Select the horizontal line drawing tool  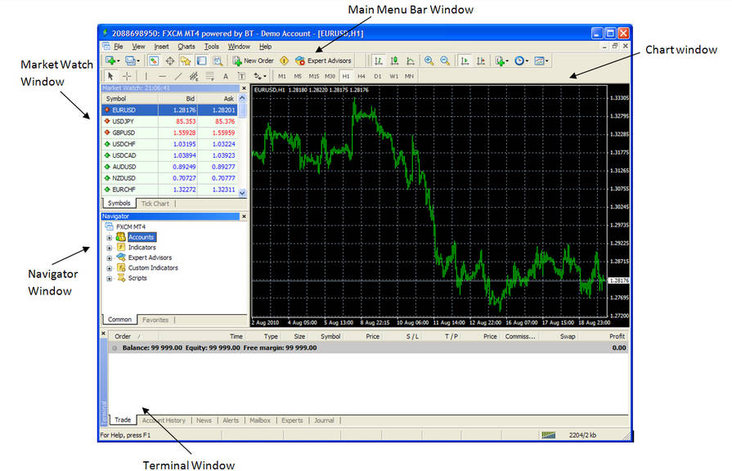pos(162,76)
